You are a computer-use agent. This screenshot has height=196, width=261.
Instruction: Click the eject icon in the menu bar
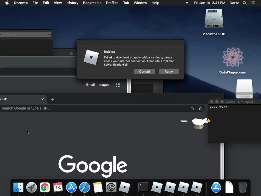click(187, 3)
